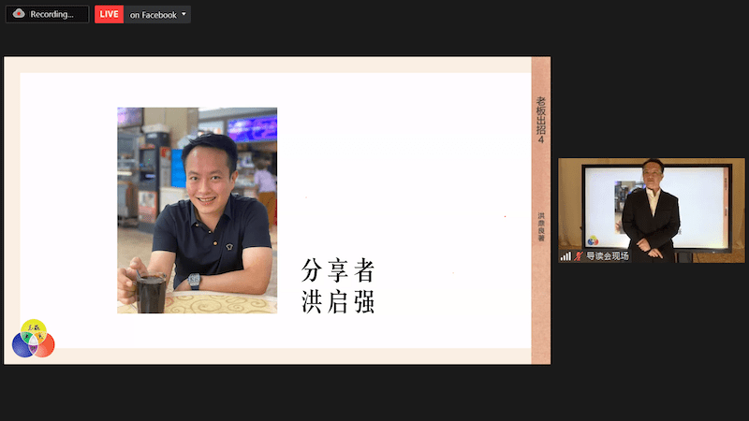Click the author text 洪鼎良著 in sidebar

pyautogui.click(x=540, y=228)
